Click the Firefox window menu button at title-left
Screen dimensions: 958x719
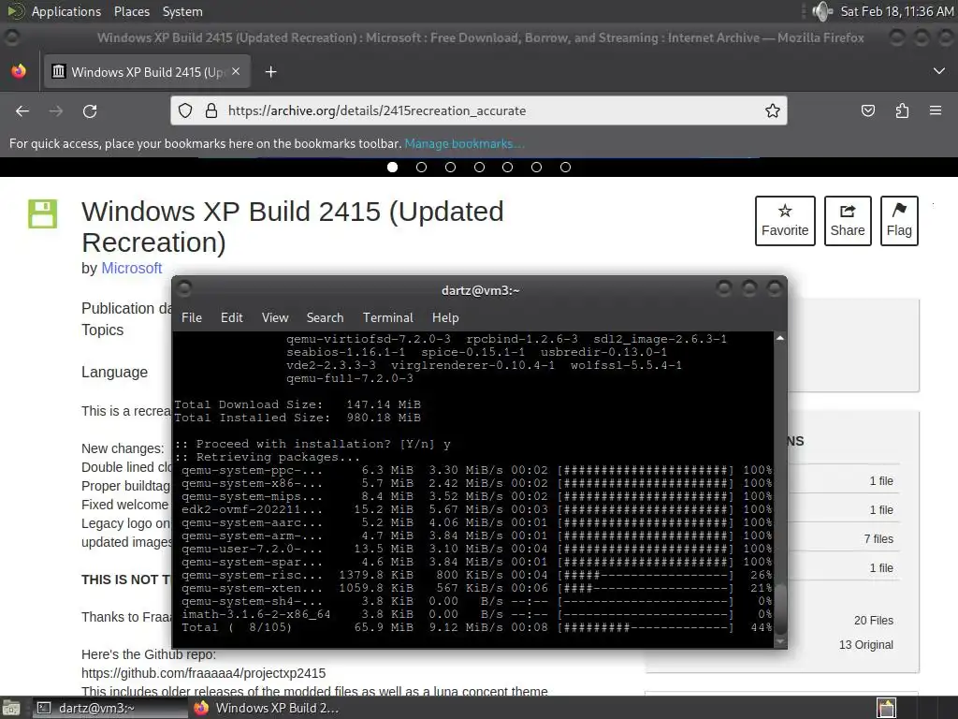(x=11, y=37)
